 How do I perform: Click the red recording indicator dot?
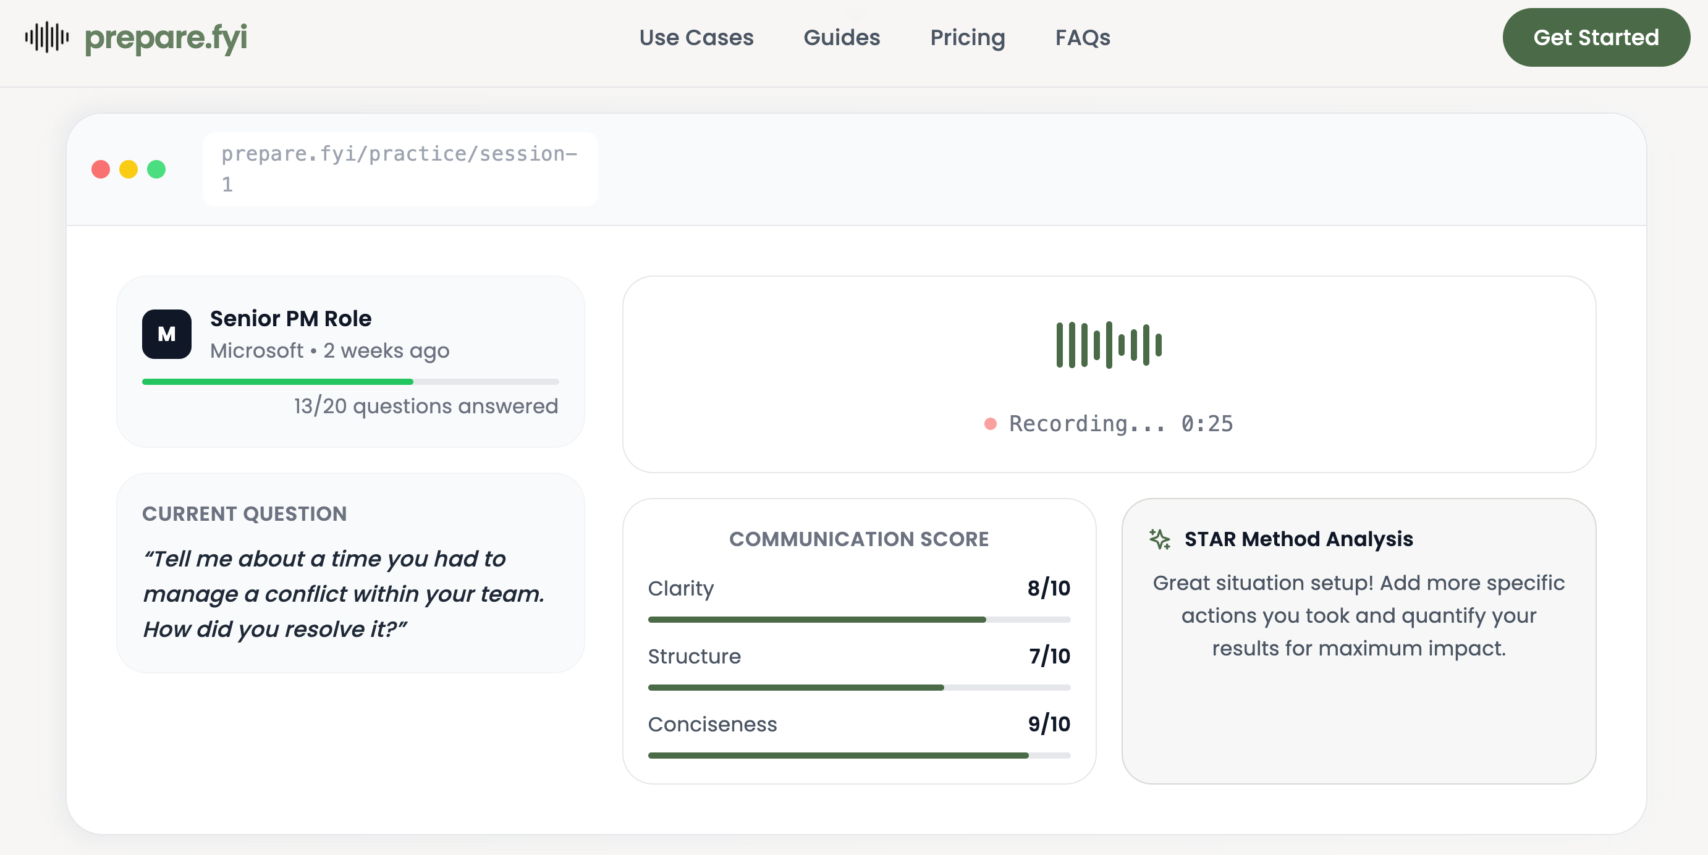click(x=990, y=424)
